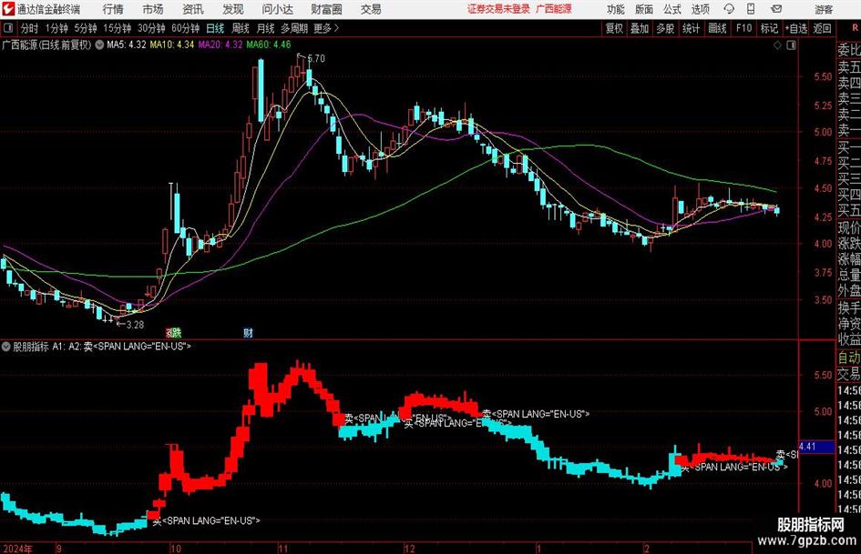Image resolution: width=861 pixels, height=554 pixels.
Task: Click the 画线 drawing toolbar button
Action: click(x=717, y=28)
